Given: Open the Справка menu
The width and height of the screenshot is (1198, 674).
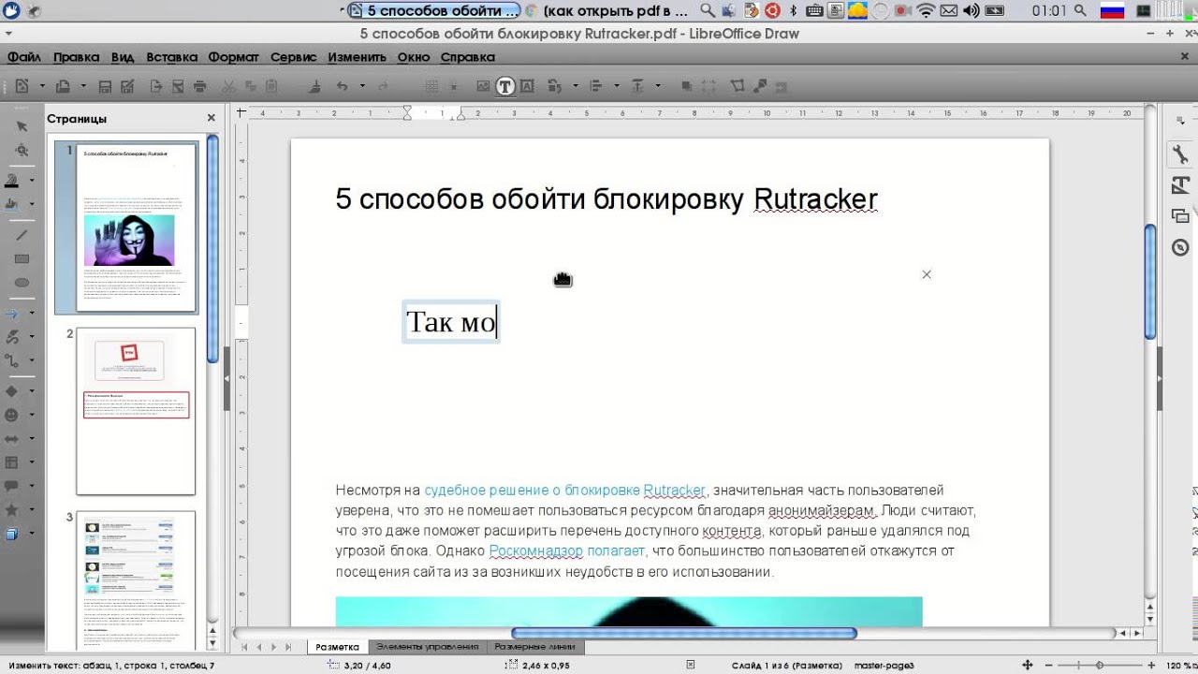Looking at the screenshot, I should pos(467,57).
